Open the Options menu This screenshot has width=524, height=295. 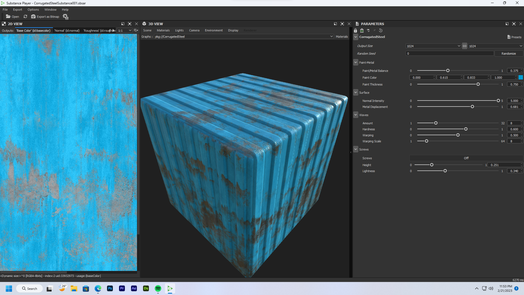tap(33, 10)
